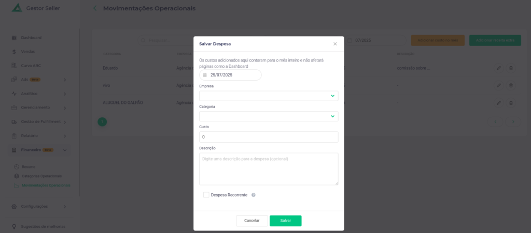Click the help icon beside Despesa Recorrente
The image size is (531, 233).
(x=253, y=195)
